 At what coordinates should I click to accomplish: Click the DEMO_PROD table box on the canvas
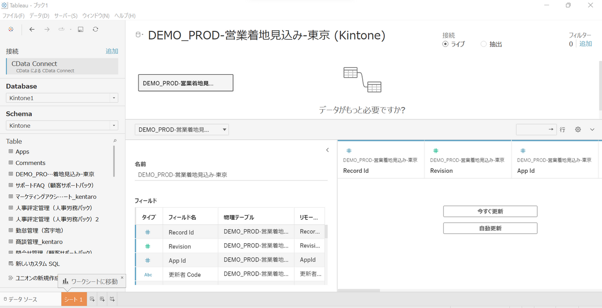[186, 83]
